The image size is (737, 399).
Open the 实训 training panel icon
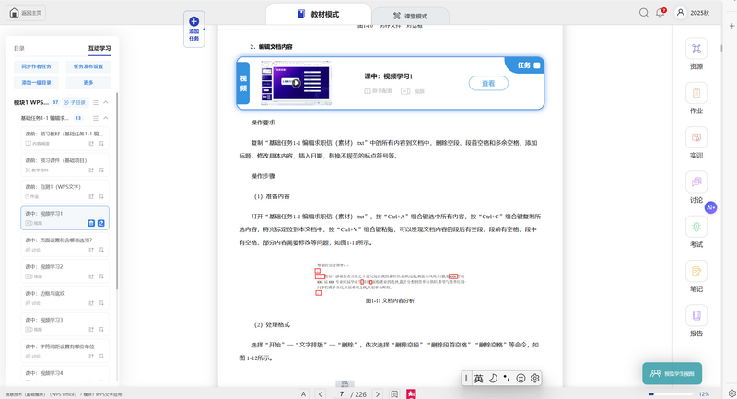[696, 137]
